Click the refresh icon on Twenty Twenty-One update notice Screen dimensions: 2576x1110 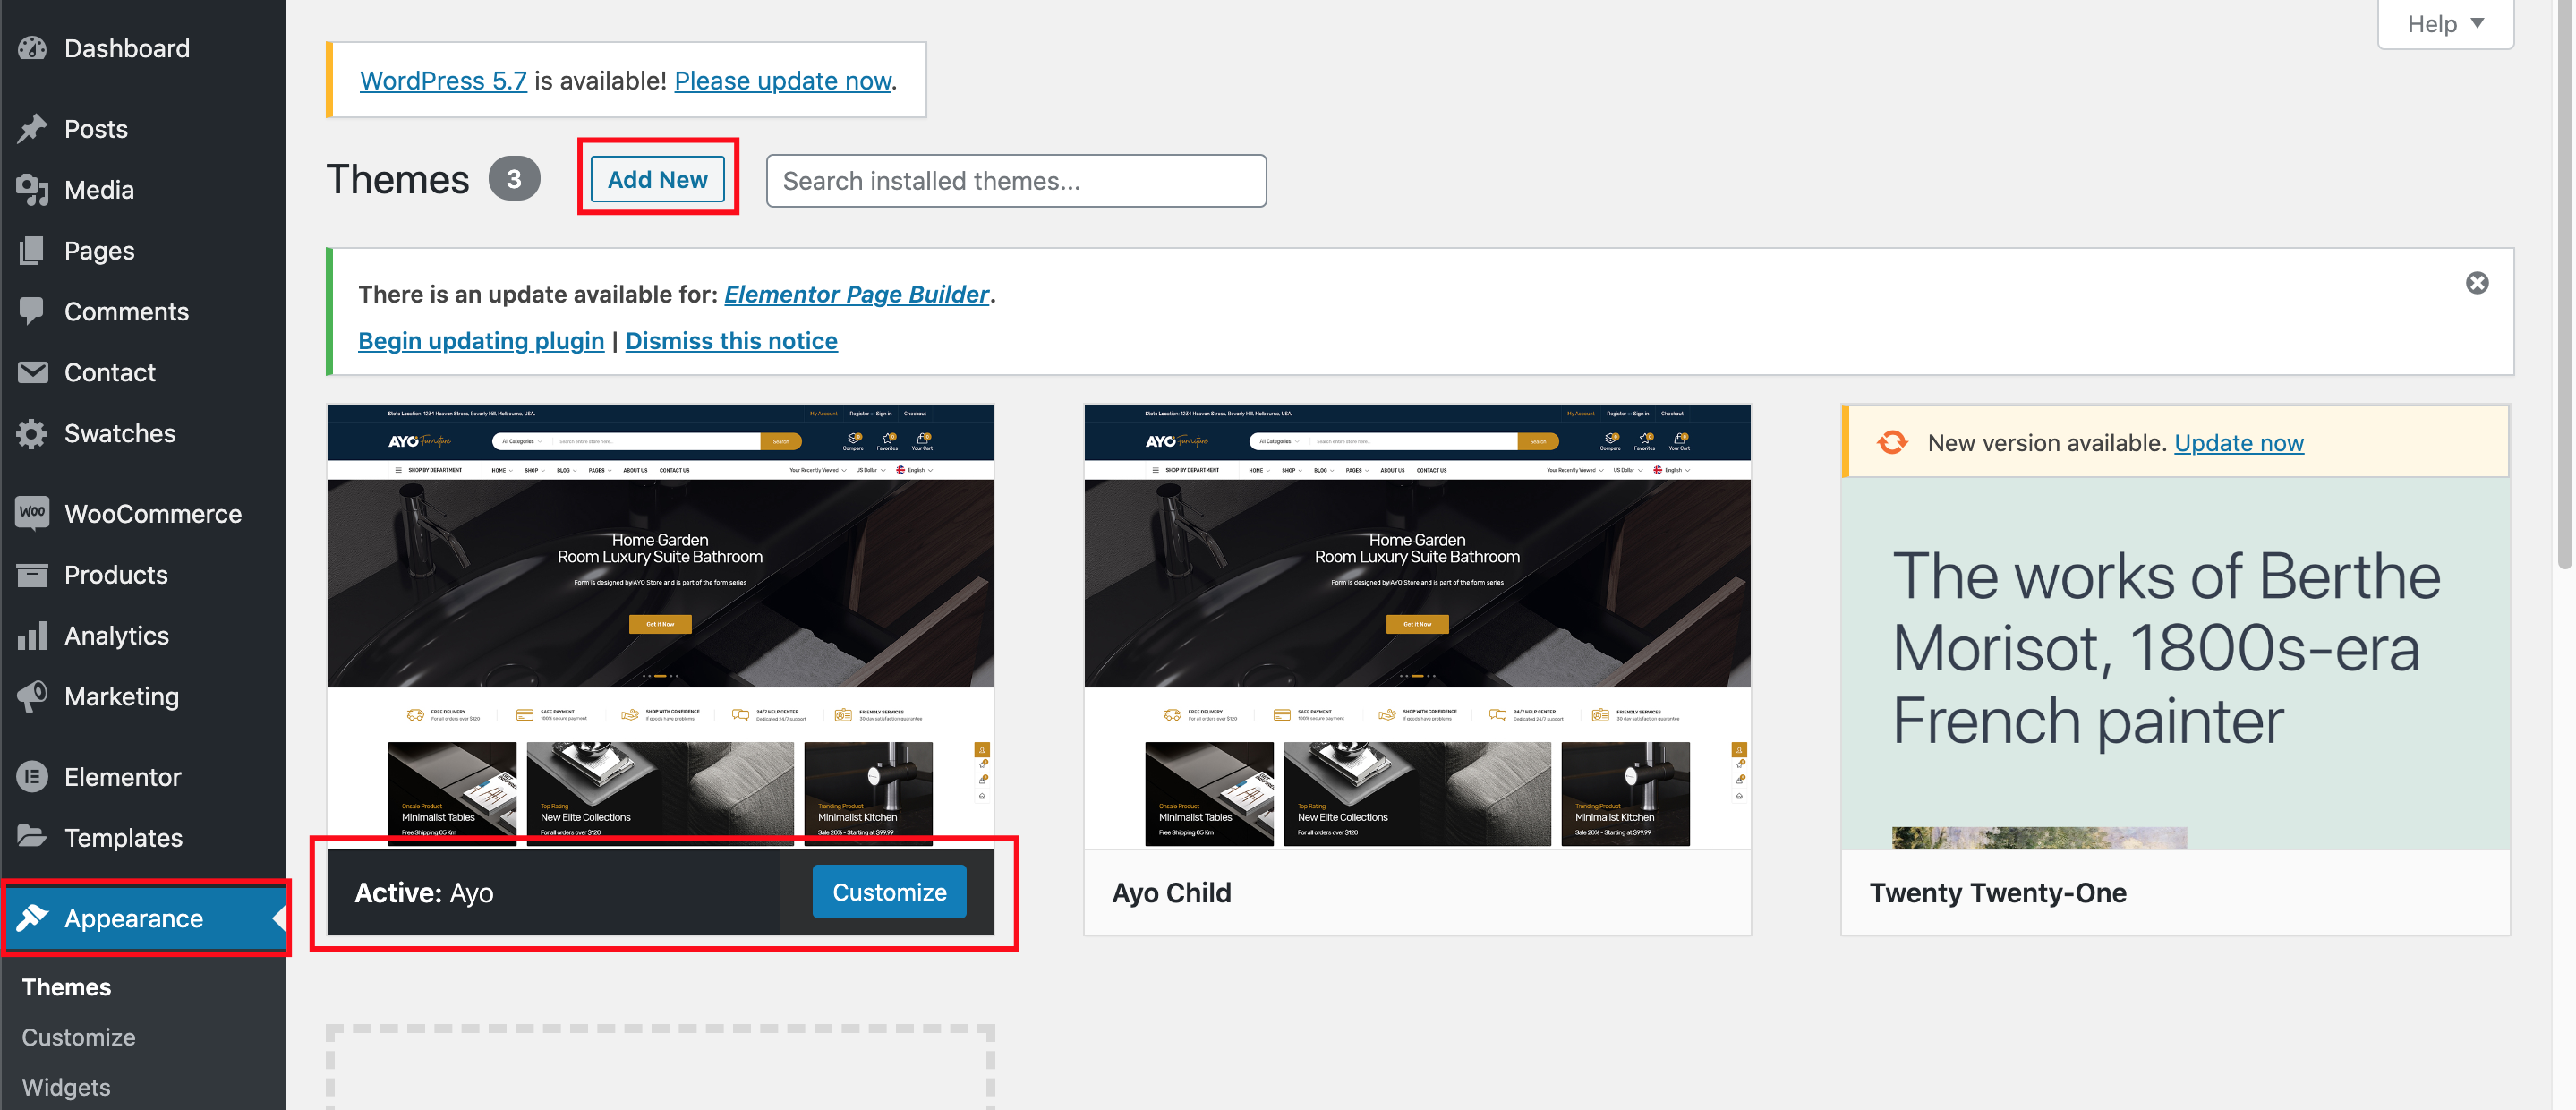coord(1892,442)
